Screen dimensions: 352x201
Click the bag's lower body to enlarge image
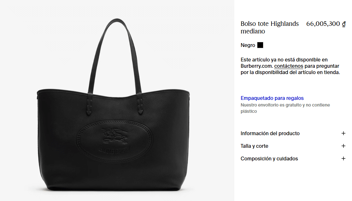click(x=114, y=170)
